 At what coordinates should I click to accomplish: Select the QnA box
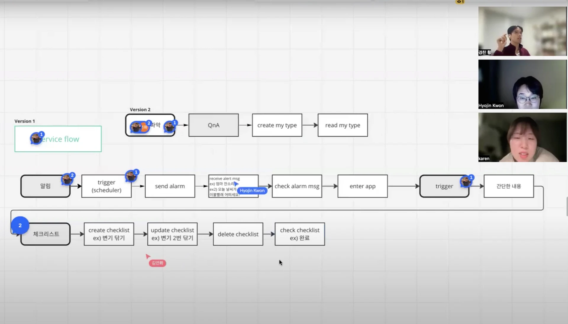point(214,125)
